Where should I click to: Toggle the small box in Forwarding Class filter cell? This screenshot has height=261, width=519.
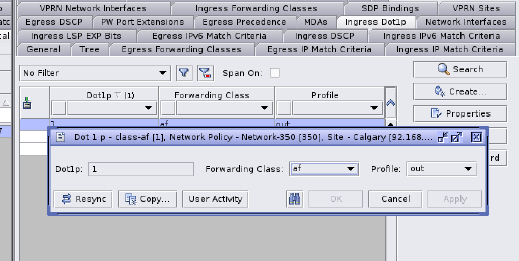(x=168, y=108)
